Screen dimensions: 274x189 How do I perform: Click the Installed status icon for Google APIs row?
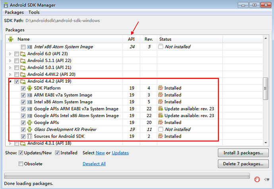tap(160, 122)
